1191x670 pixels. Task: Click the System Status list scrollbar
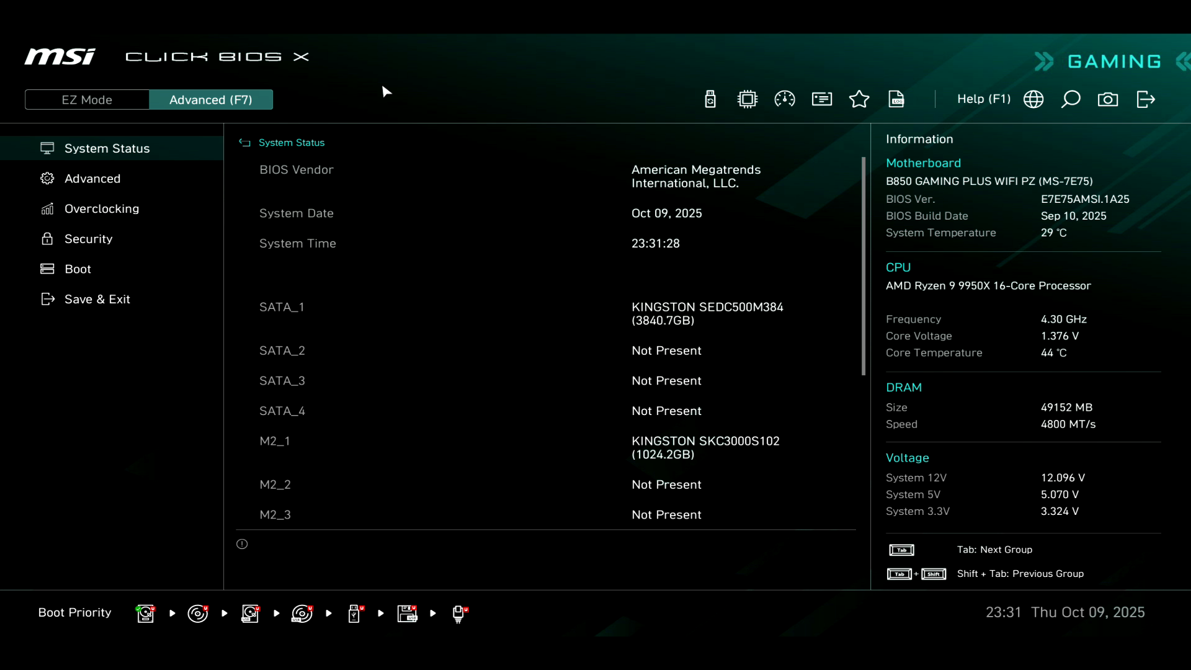tap(863, 267)
